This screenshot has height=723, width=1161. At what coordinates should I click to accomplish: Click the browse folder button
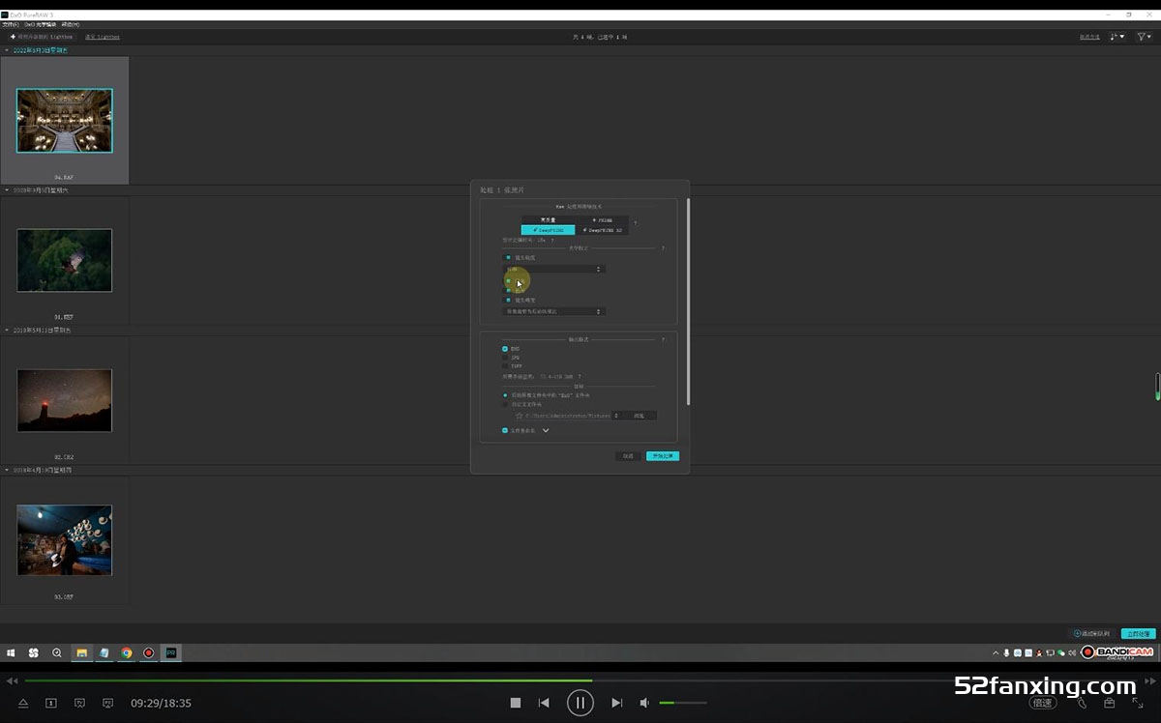640,416
